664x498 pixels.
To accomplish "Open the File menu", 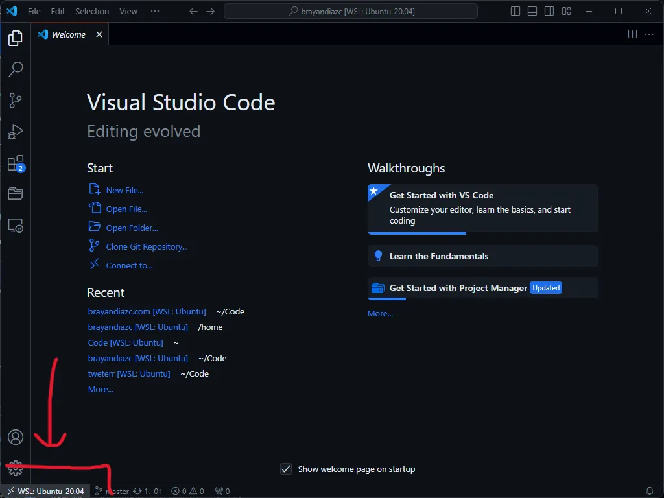I will pyautogui.click(x=34, y=12).
